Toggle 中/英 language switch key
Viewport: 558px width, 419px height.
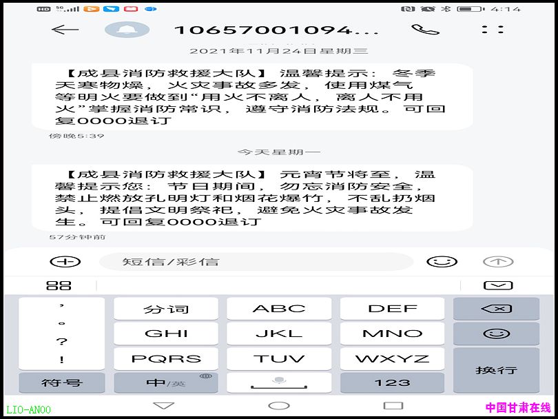[166, 382]
